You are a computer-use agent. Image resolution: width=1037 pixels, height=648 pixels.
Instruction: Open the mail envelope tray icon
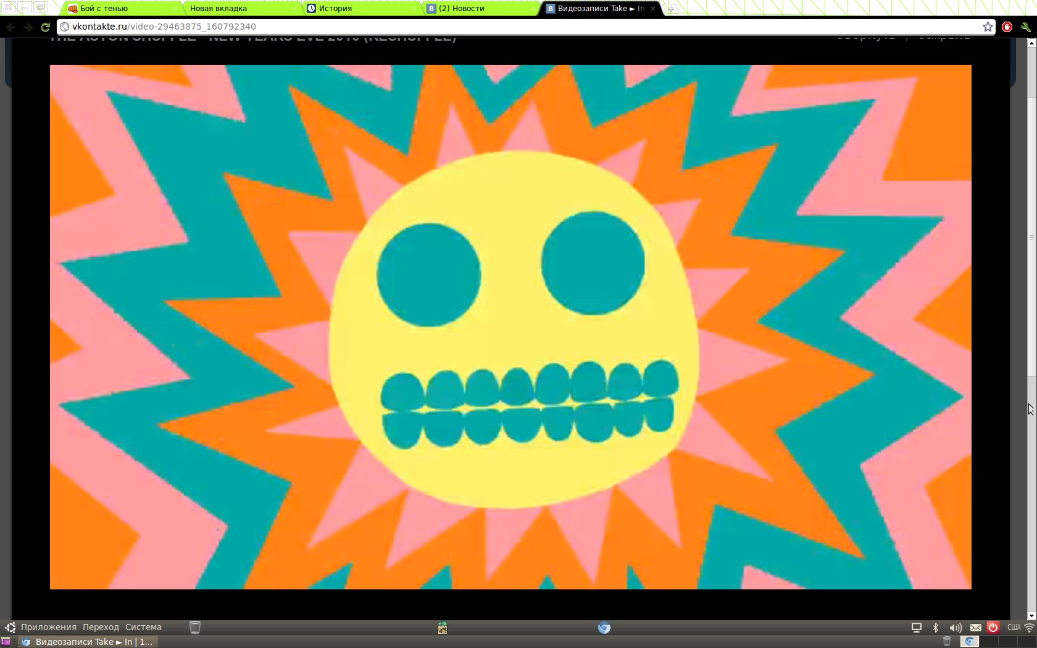pyautogui.click(x=975, y=628)
